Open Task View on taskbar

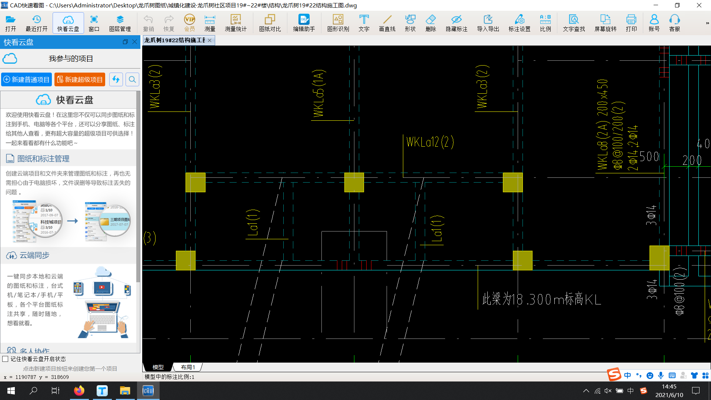[56, 391]
